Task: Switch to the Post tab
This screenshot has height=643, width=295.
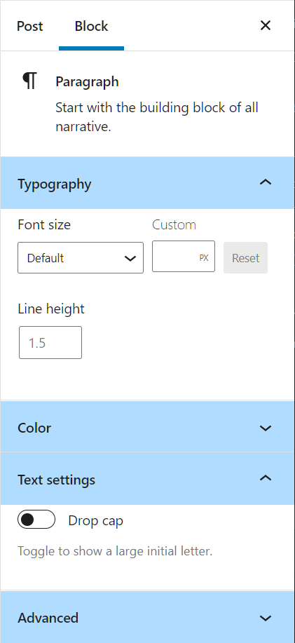Action: 30,26
